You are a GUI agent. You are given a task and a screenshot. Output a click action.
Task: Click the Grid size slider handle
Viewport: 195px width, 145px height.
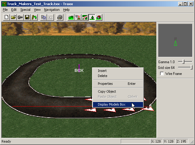(191, 68)
